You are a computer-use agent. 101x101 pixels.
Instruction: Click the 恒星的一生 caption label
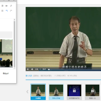tap(92, 98)
